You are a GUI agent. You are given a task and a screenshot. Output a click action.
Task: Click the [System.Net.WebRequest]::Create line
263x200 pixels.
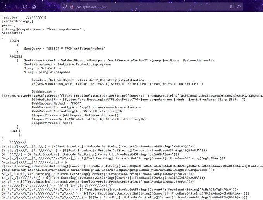[133, 95]
